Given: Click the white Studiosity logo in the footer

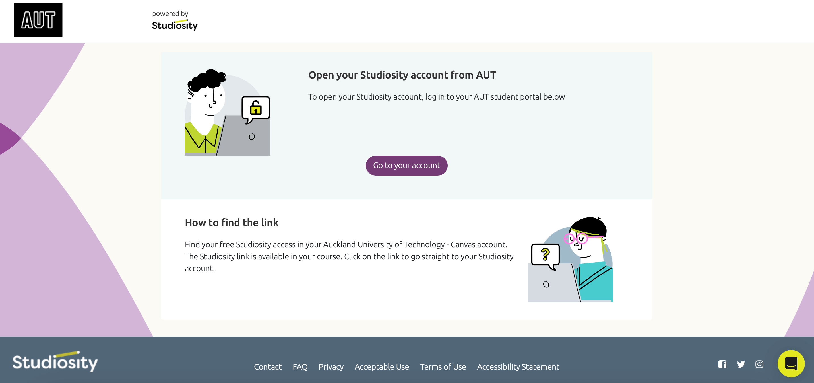Looking at the screenshot, I should click(55, 361).
